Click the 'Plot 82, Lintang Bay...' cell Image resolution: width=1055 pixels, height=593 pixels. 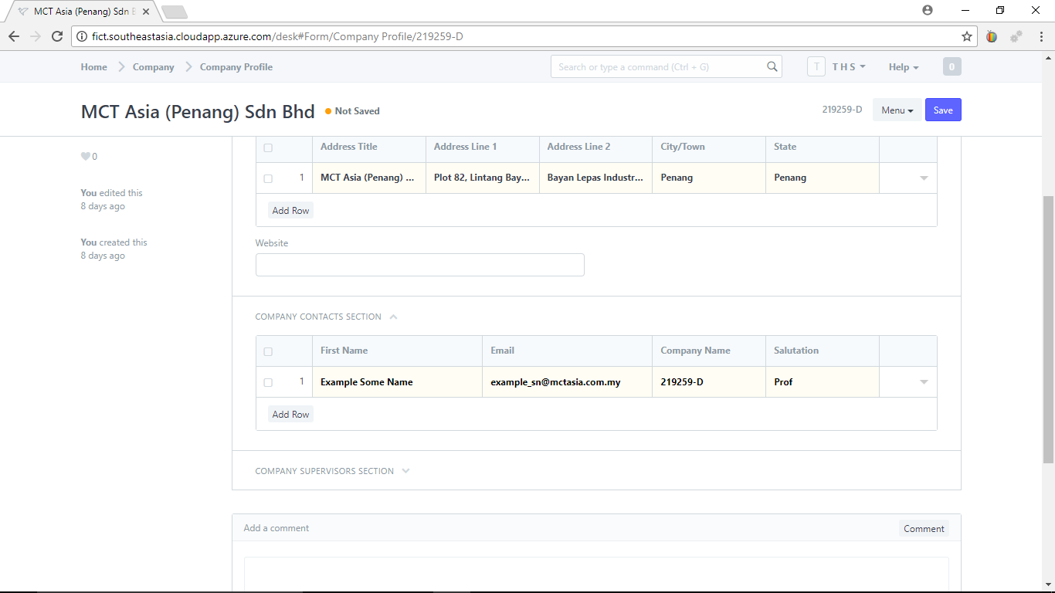click(483, 178)
